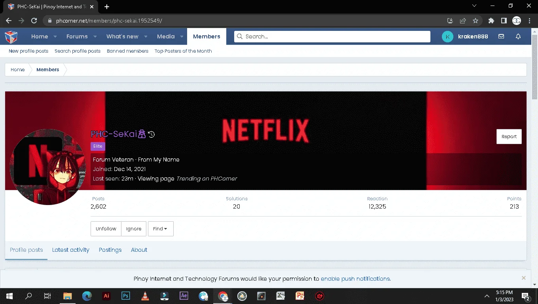538x304 pixels.
Task: Open Adobe After Effects from the taskbar
Action: [x=184, y=296]
